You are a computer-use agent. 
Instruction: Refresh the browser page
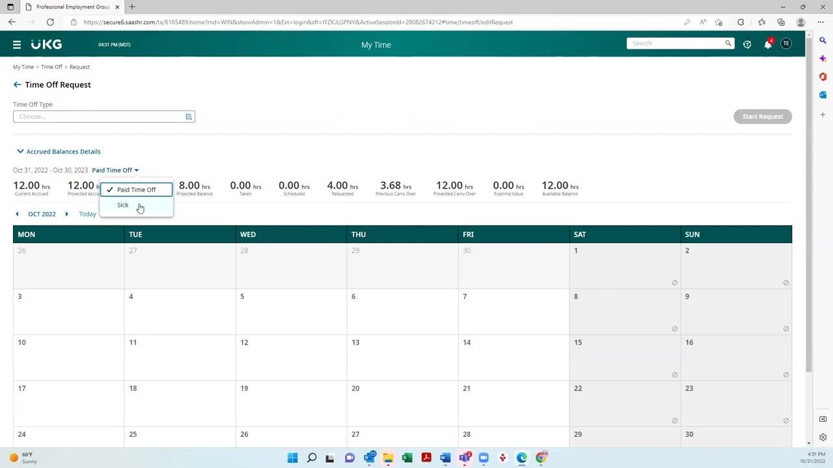[50, 22]
